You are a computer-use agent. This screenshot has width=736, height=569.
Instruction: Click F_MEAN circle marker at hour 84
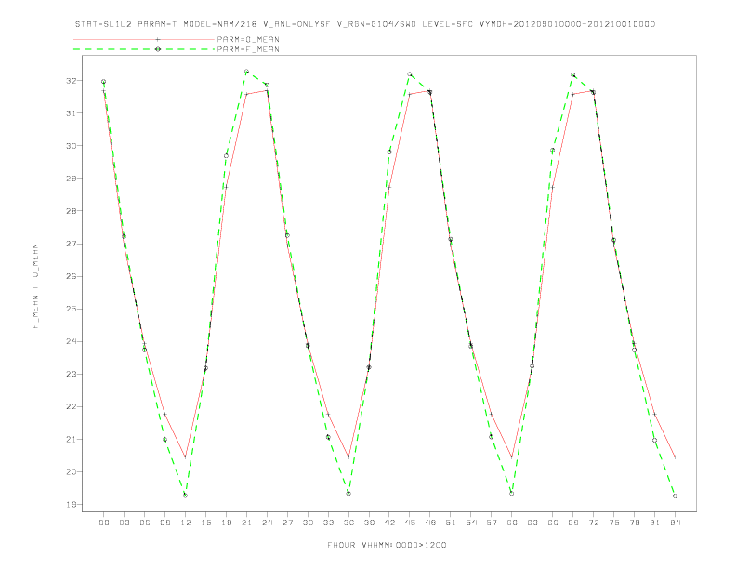pyautogui.click(x=675, y=496)
